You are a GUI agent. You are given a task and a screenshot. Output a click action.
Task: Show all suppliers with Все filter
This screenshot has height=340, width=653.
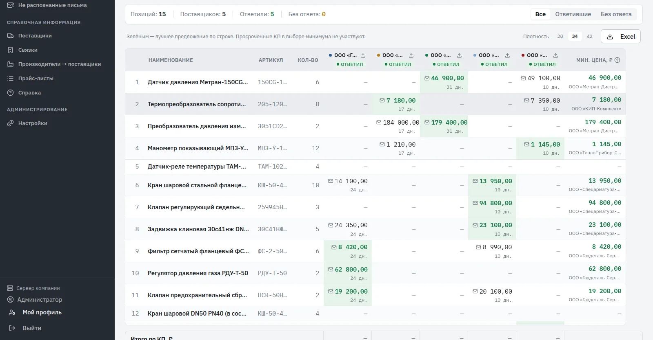click(540, 14)
